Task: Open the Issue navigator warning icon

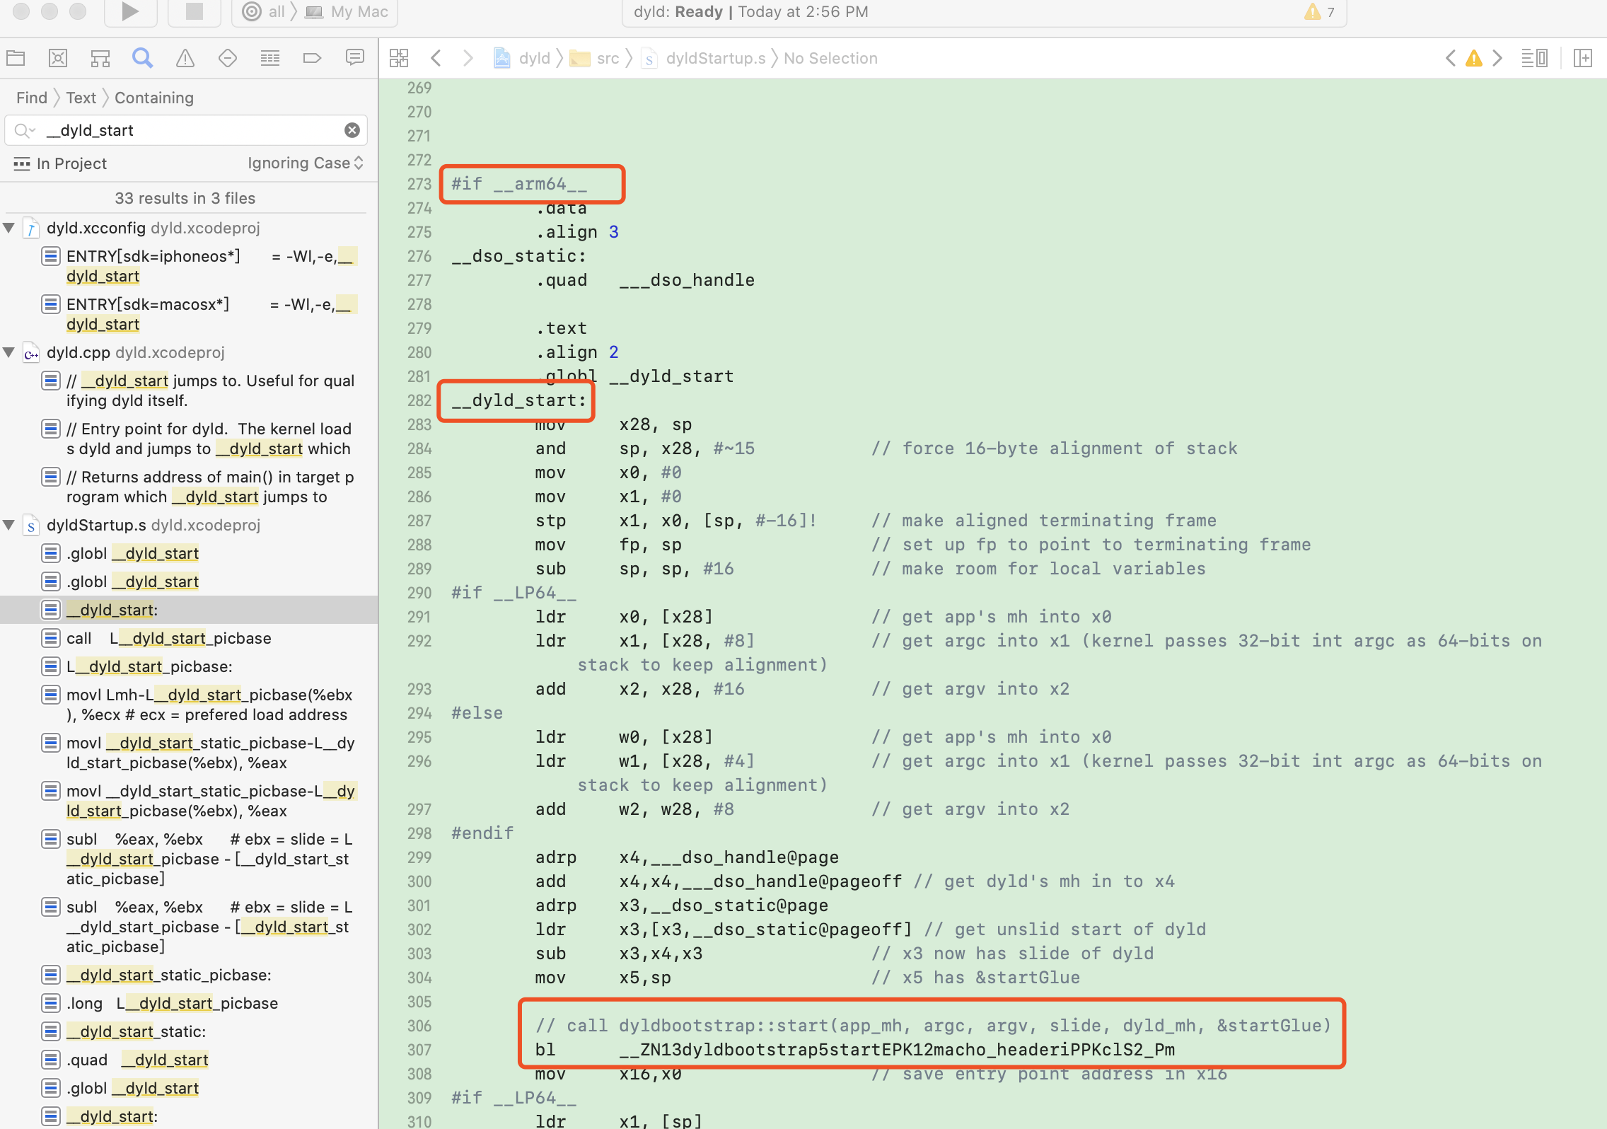Action: 185,58
